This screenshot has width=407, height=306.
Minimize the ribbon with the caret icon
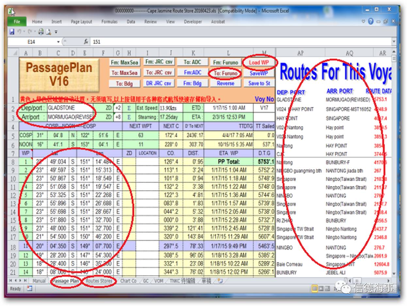[363, 22]
